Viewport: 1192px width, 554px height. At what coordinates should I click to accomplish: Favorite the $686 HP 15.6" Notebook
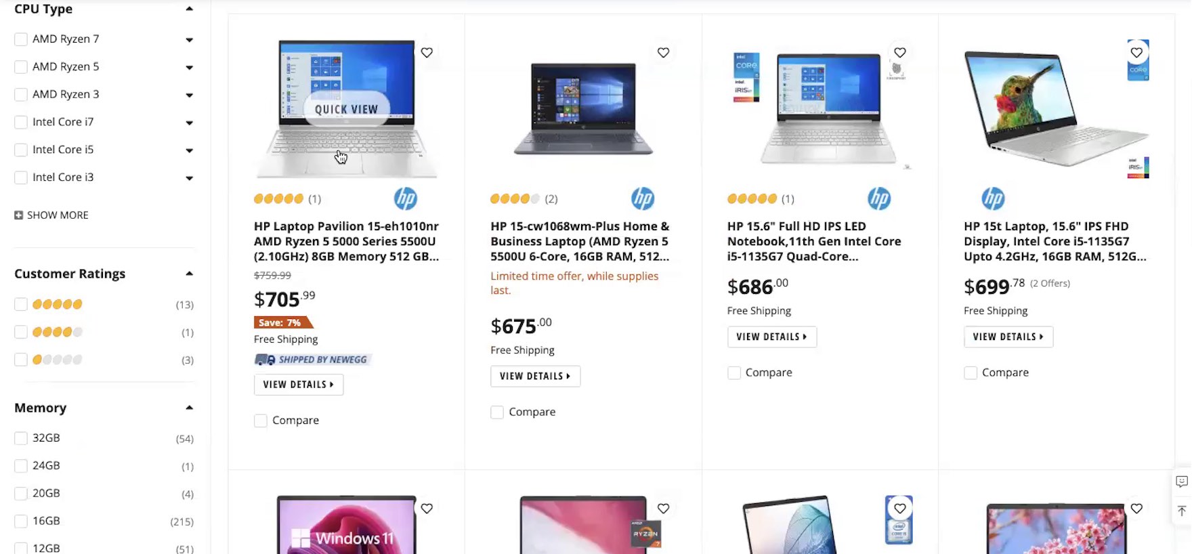[x=899, y=52]
